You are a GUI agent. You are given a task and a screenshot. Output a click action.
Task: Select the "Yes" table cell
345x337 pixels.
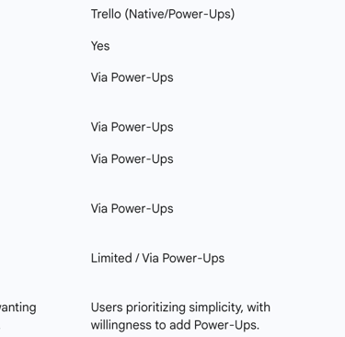click(x=100, y=46)
